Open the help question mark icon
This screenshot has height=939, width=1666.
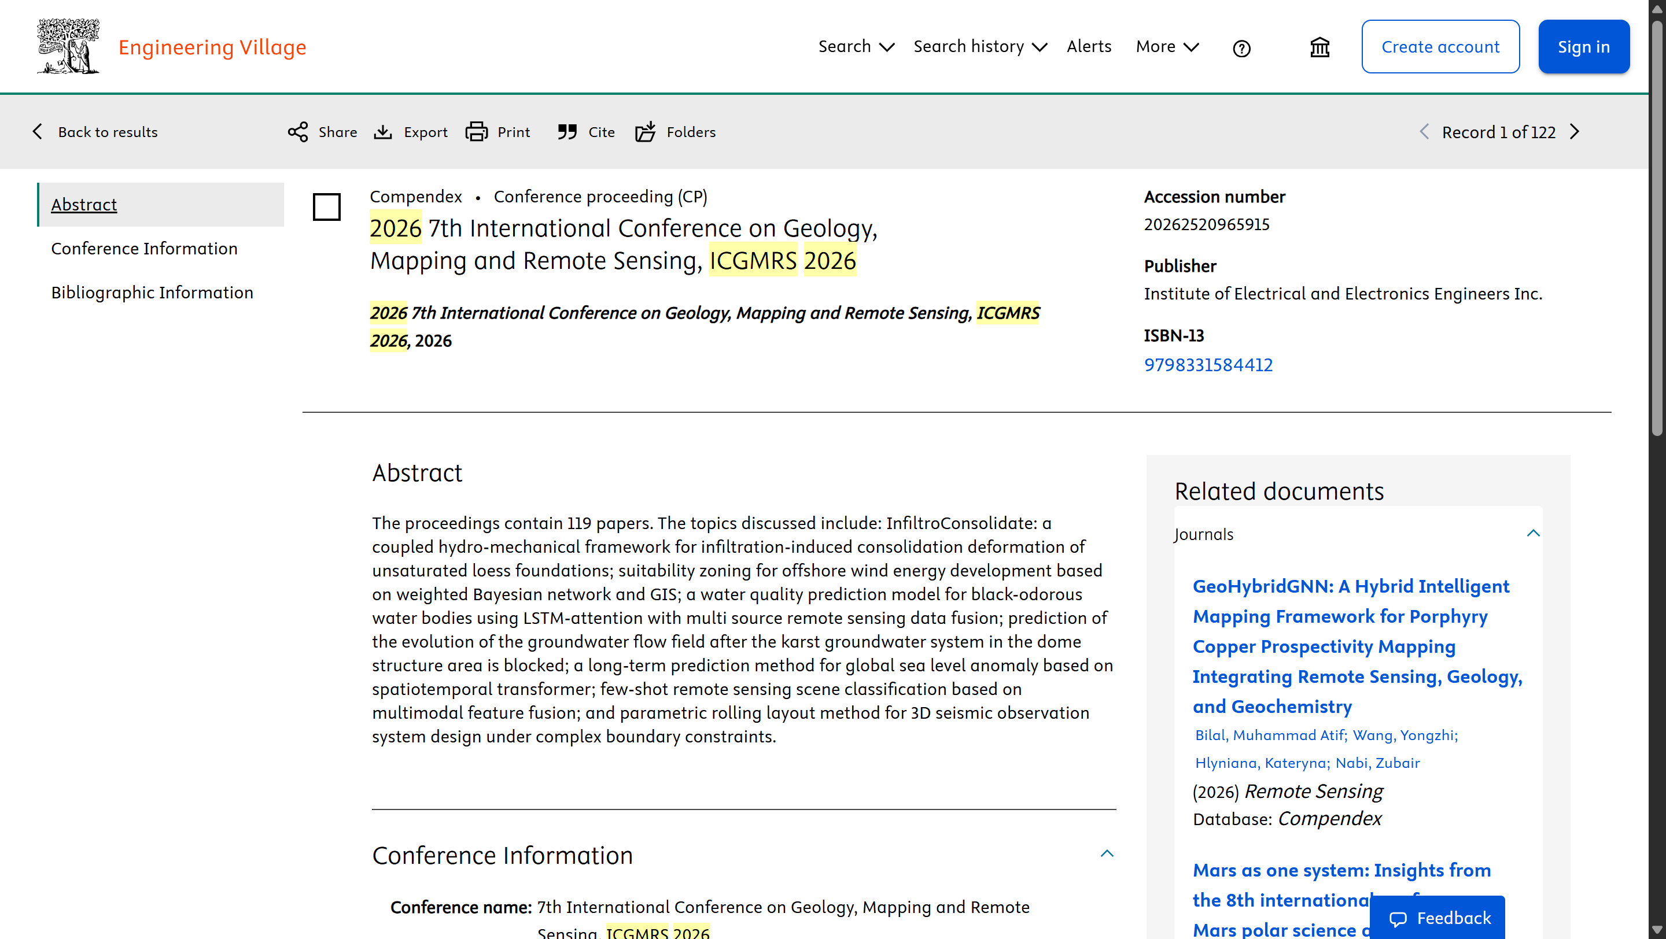(x=1241, y=48)
